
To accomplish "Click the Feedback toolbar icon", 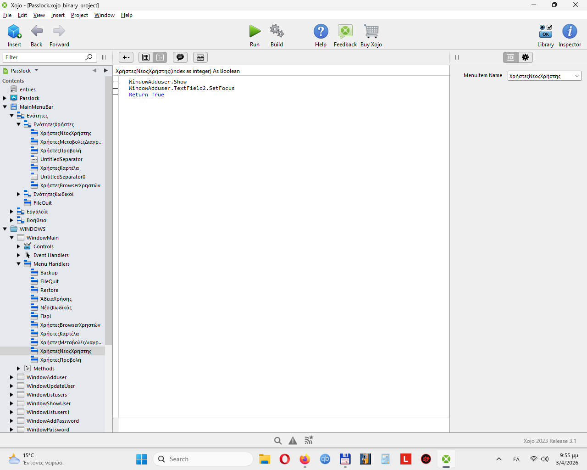I will coord(345,32).
